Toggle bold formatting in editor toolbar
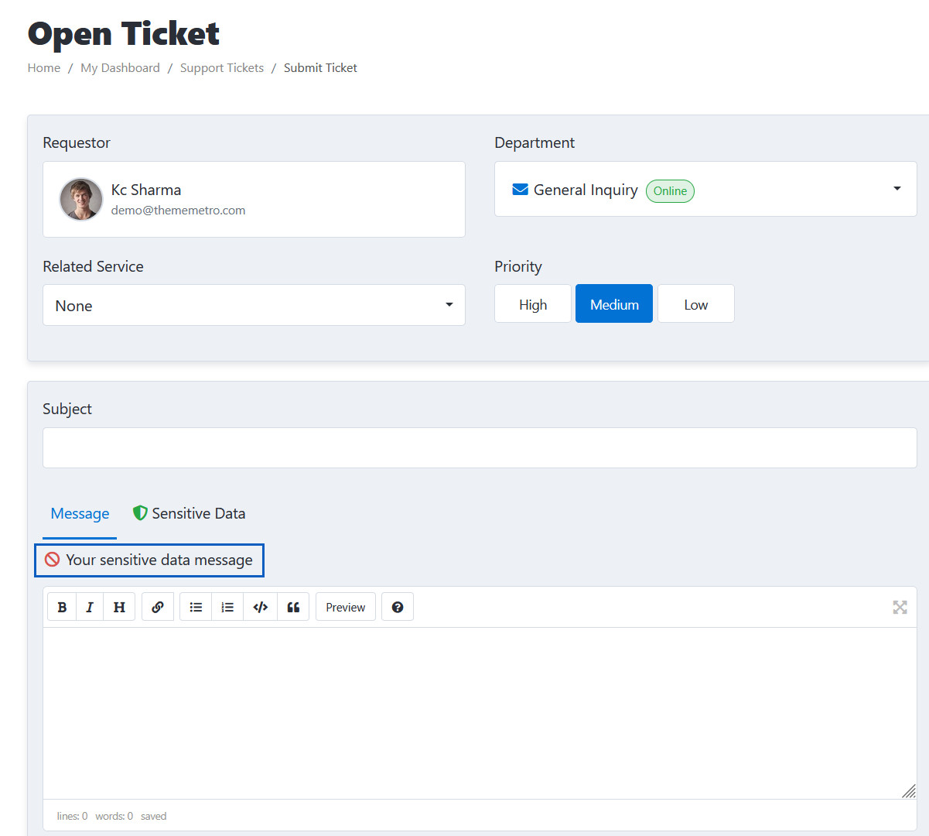 (62, 608)
